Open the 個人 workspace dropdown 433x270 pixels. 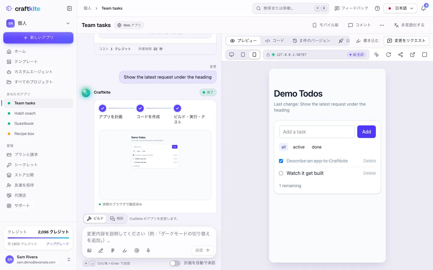pos(38,23)
